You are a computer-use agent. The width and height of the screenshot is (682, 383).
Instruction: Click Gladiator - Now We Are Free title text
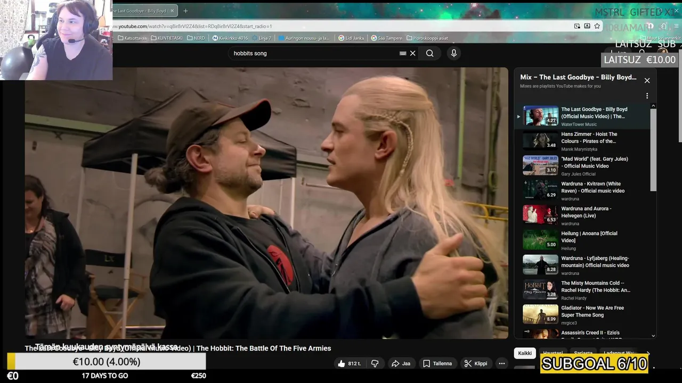592,311
